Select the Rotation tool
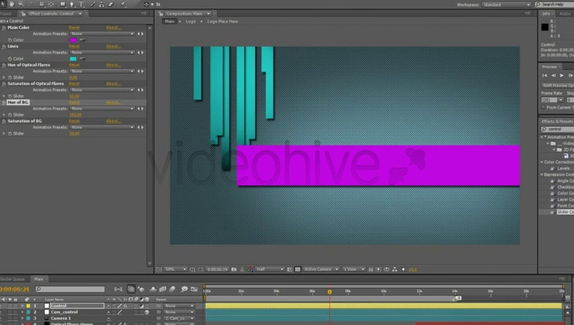Screen dimensions: 574x325 [33, 4]
